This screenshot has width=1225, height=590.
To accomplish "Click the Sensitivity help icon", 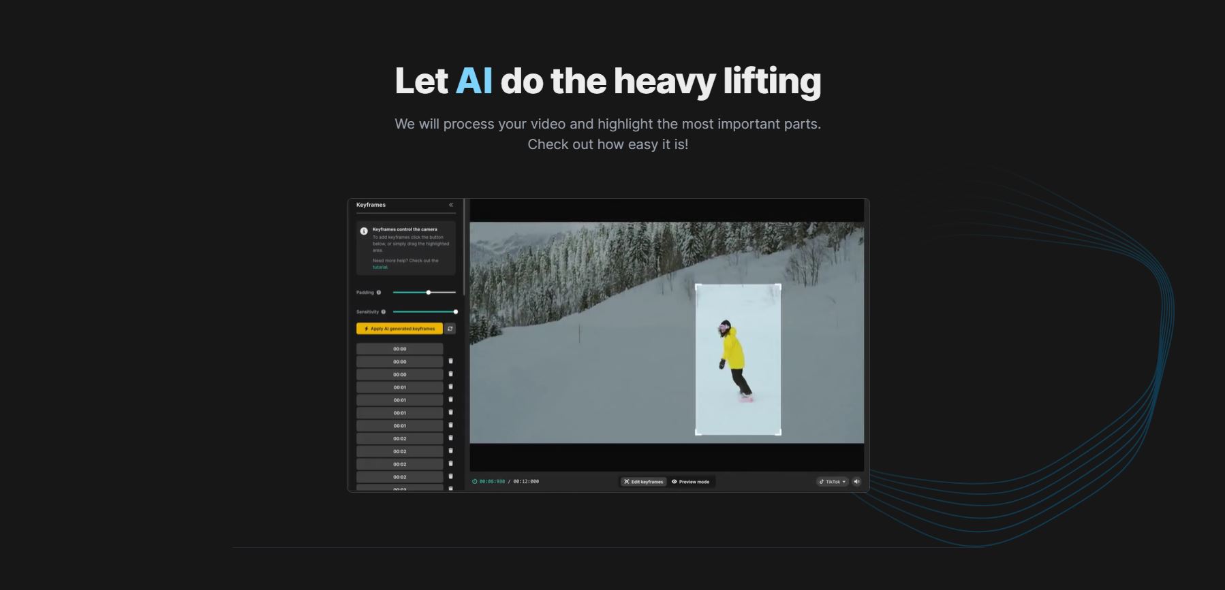I will pyautogui.click(x=384, y=312).
